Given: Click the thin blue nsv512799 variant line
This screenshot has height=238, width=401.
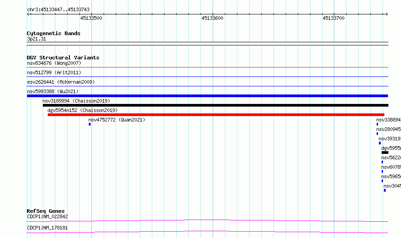Looking at the screenshot, I should (207, 76).
